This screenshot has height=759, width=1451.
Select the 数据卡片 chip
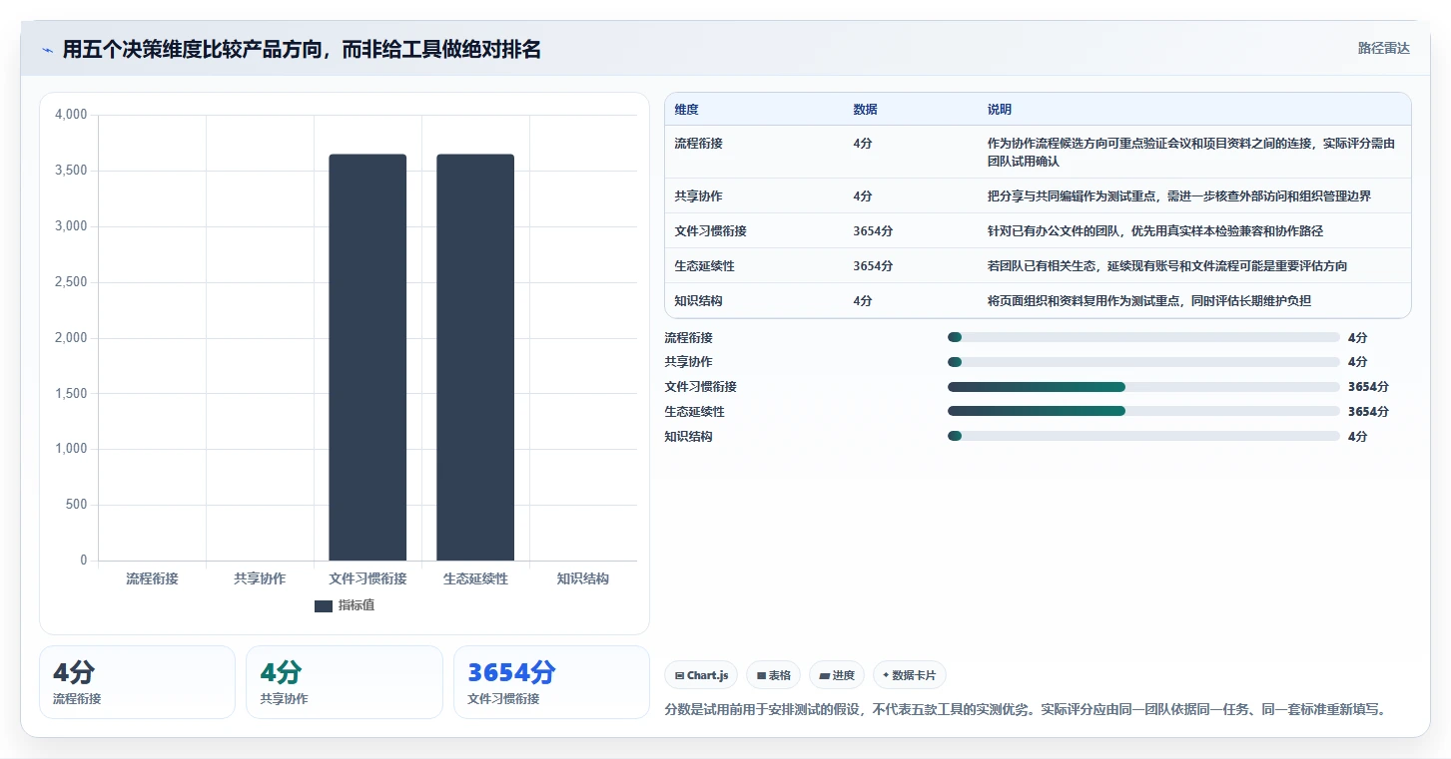click(x=910, y=675)
